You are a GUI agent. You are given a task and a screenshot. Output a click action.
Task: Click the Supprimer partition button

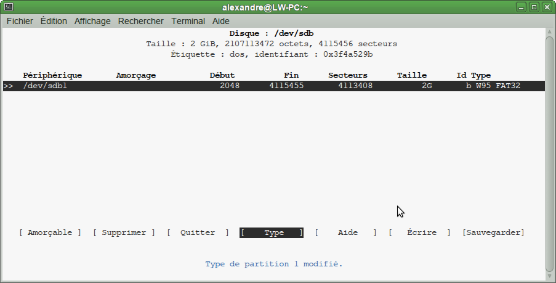tap(124, 232)
